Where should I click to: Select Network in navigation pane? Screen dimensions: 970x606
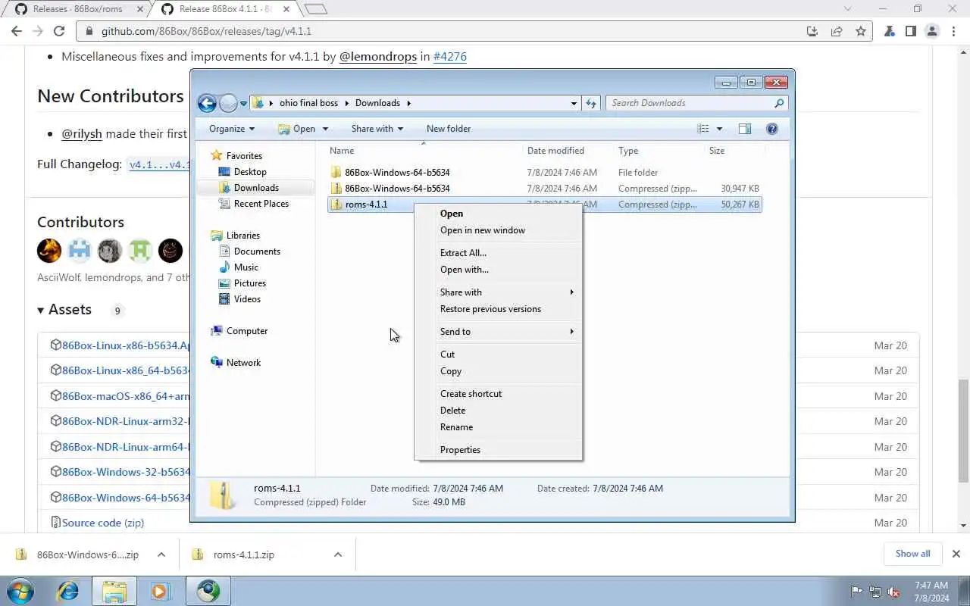click(243, 363)
